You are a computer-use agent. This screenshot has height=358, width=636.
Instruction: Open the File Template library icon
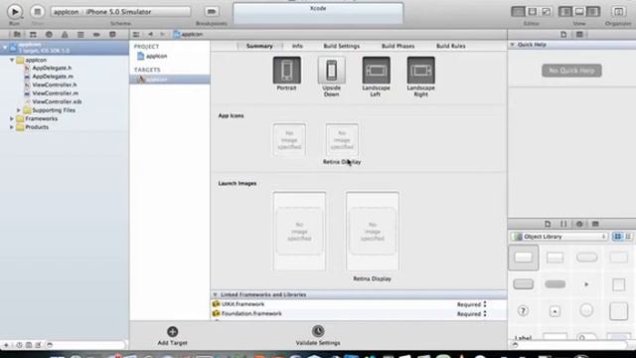548,224
